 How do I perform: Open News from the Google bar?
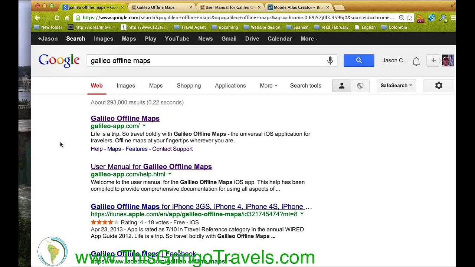(206, 39)
